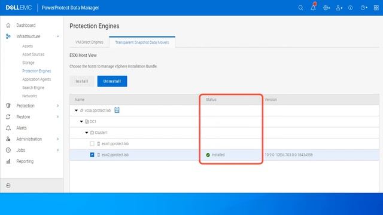Image resolution: width=383 pixels, height=215 pixels.
Task: Click the Cluster1 cluster icon
Action: coord(92,133)
